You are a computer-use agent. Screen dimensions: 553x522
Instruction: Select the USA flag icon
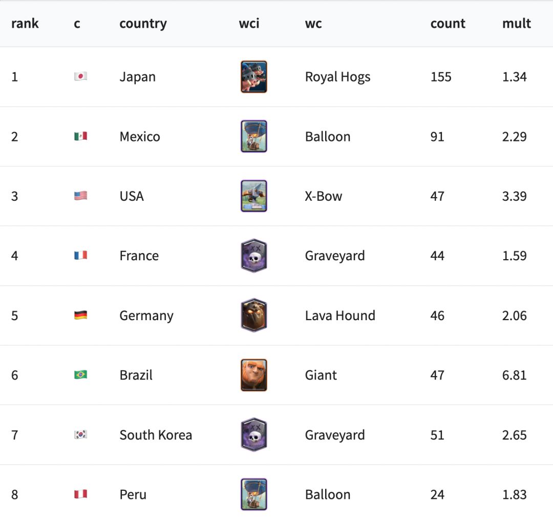pyautogui.click(x=80, y=196)
